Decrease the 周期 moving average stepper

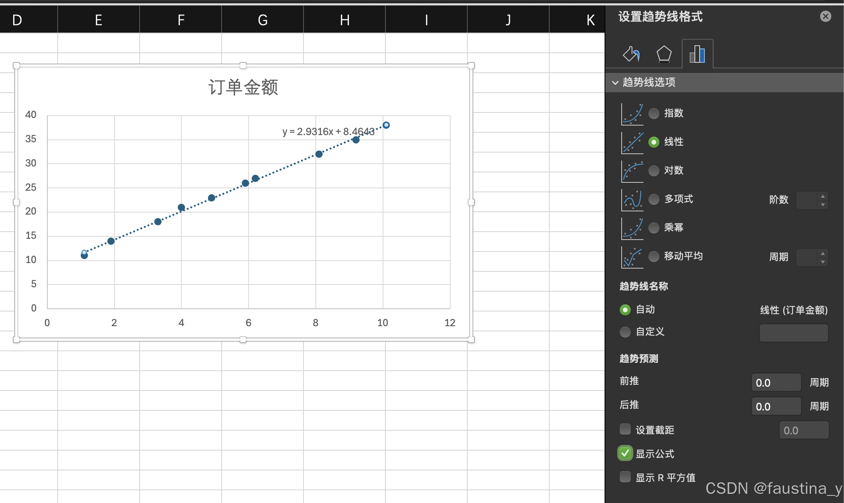point(823,261)
